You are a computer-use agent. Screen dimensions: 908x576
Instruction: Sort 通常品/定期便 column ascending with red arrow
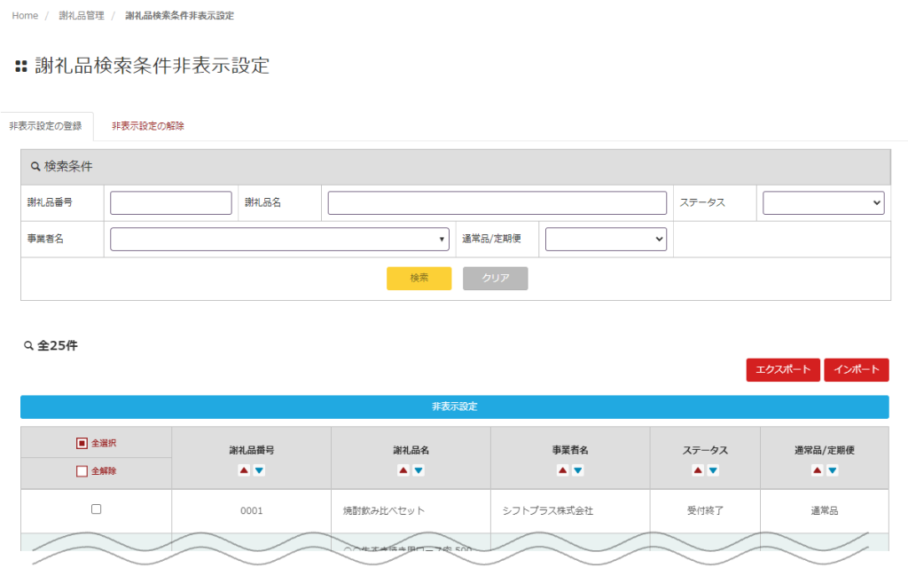[x=817, y=470]
